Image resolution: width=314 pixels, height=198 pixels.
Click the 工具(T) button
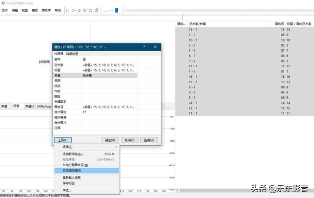pos(63,140)
